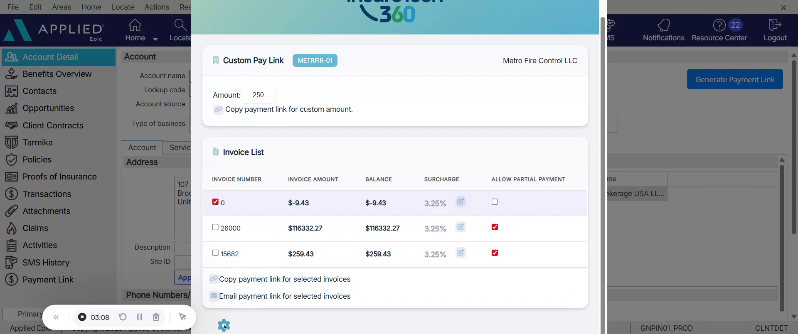The width and height of the screenshot is (798, 334).
Task: Open the settings gear icon in the dialog
Action: pos(224,325)
